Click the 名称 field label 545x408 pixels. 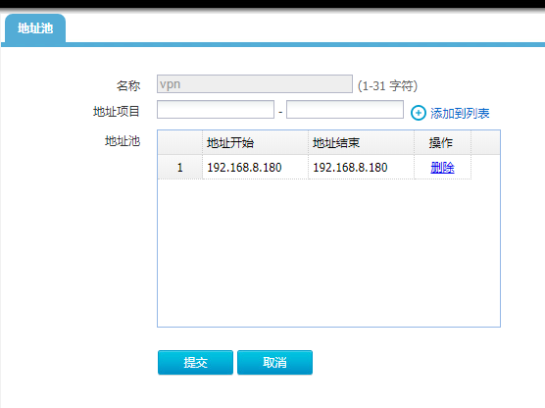[128, 85]
